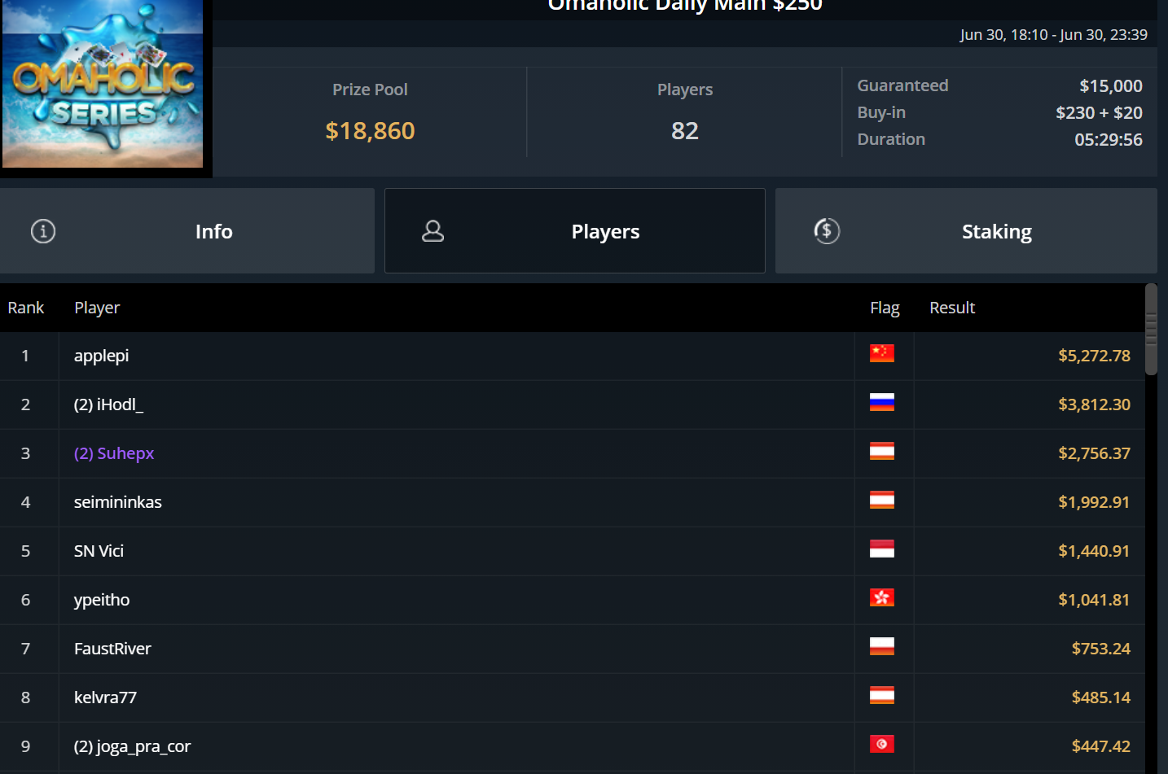Click the Rank column header
This screenshot has height=774, width=1168.
point(26,308)
